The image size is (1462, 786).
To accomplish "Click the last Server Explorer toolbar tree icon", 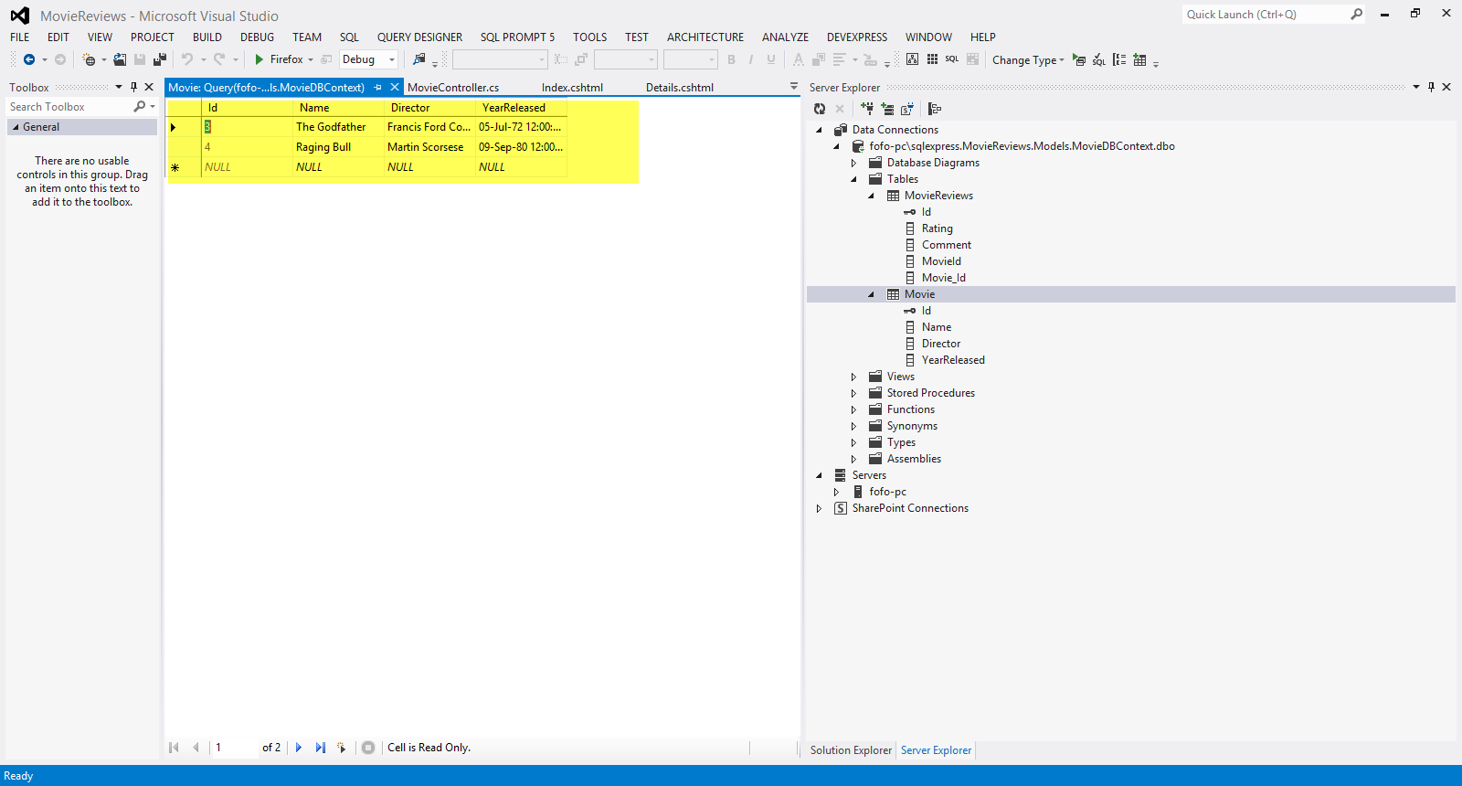I will click(x=935, y=109).
